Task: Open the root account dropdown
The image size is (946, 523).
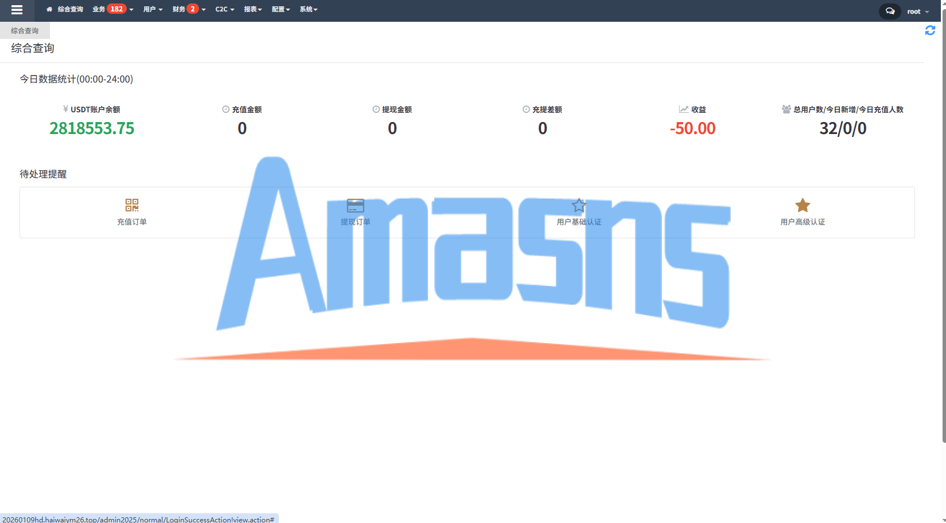Action: [x=918, y=11]
